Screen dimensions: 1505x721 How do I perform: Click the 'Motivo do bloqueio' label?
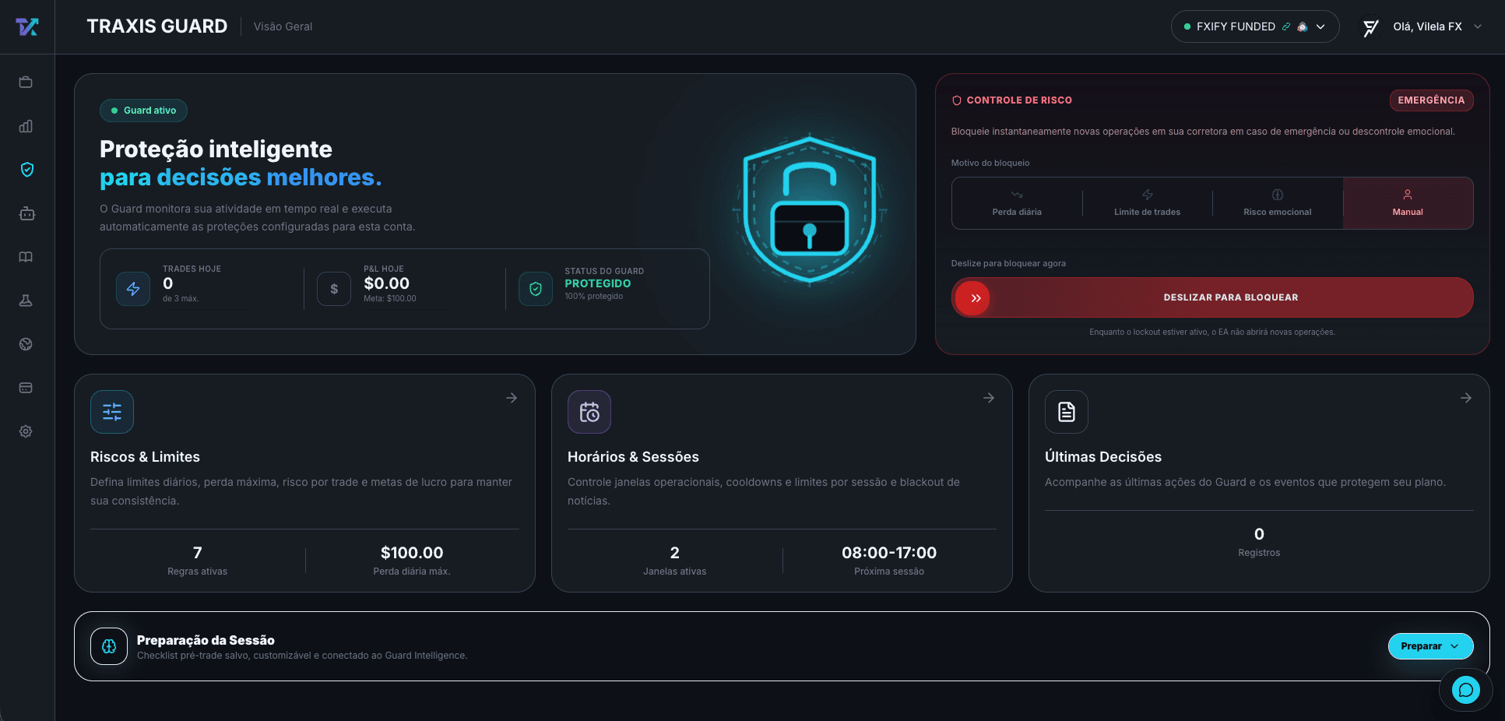(x=990, y=163)
